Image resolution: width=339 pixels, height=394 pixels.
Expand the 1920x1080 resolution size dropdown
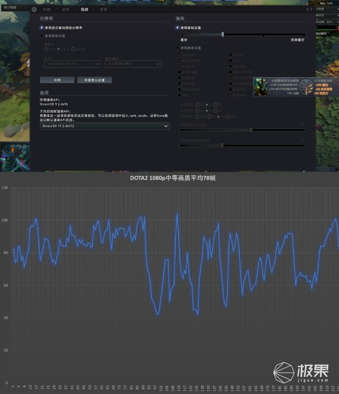click(72, 64)
